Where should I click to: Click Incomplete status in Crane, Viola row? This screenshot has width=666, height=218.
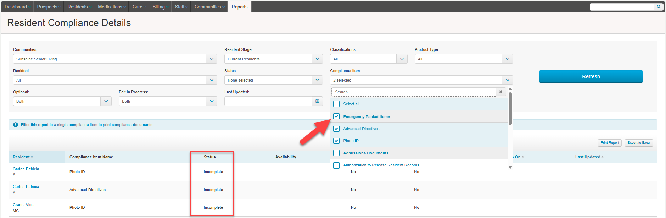tap(213, 207)
